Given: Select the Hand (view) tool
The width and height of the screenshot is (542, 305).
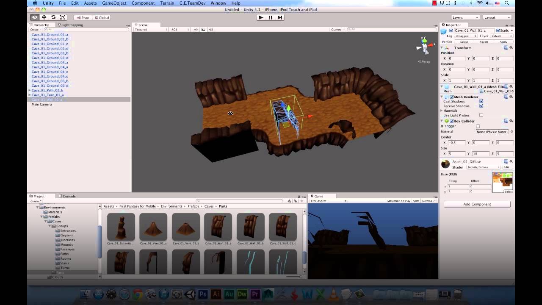Looking at the screenshot, I should pos(35,17).
